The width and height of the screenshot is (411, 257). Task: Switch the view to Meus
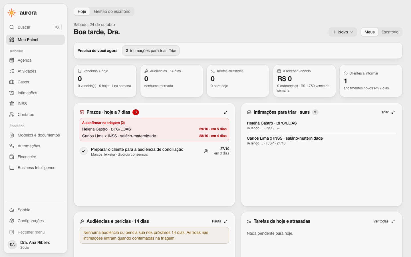click(x=369, y=32)
